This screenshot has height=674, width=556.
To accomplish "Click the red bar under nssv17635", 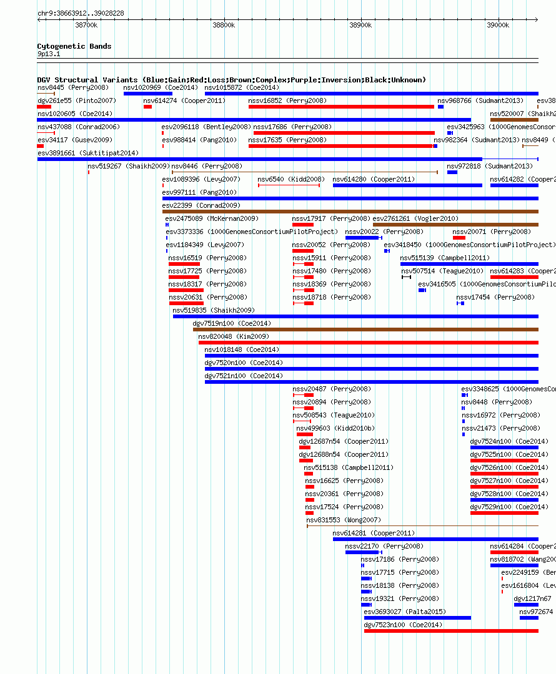I will tap(341, 146).
